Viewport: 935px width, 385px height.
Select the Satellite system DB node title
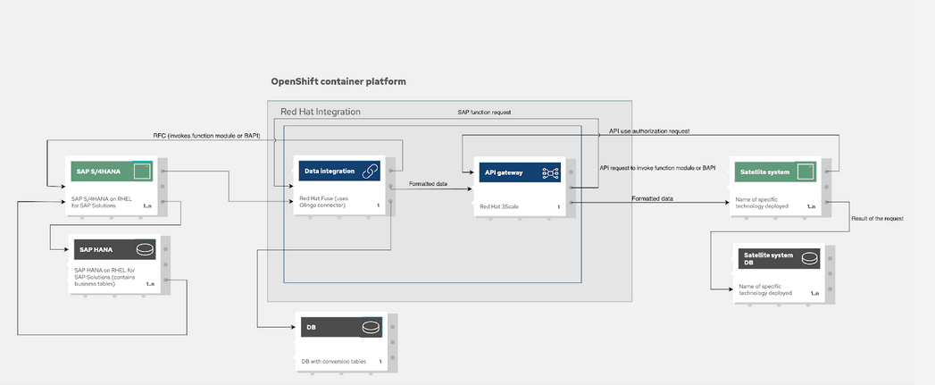(x=768, y=258)
